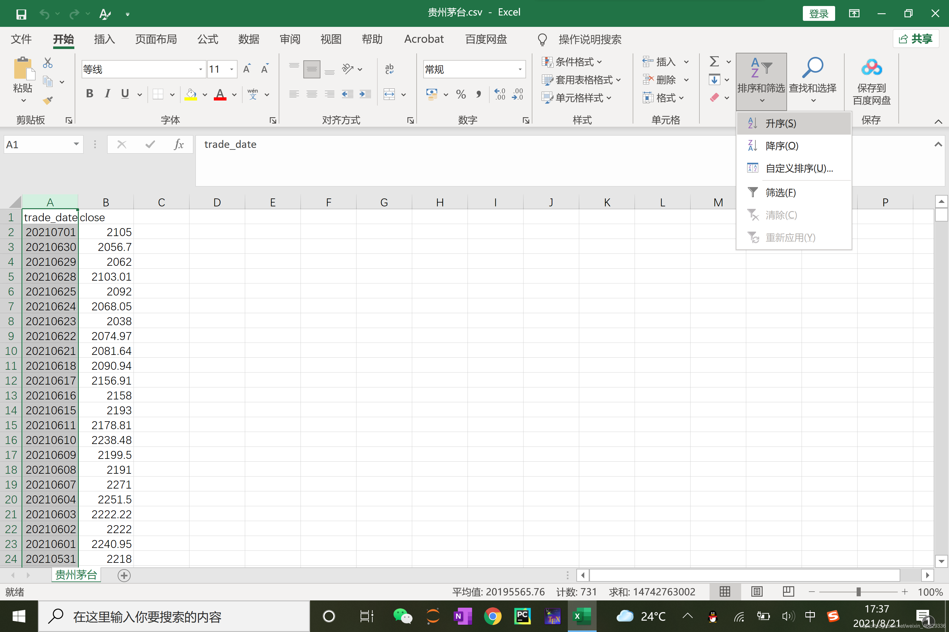The image size is (949, 632).
Task: Select 降序(O) in sort menu
Action: pos(794,146)
